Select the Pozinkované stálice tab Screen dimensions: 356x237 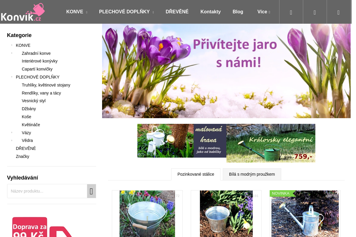196,174
